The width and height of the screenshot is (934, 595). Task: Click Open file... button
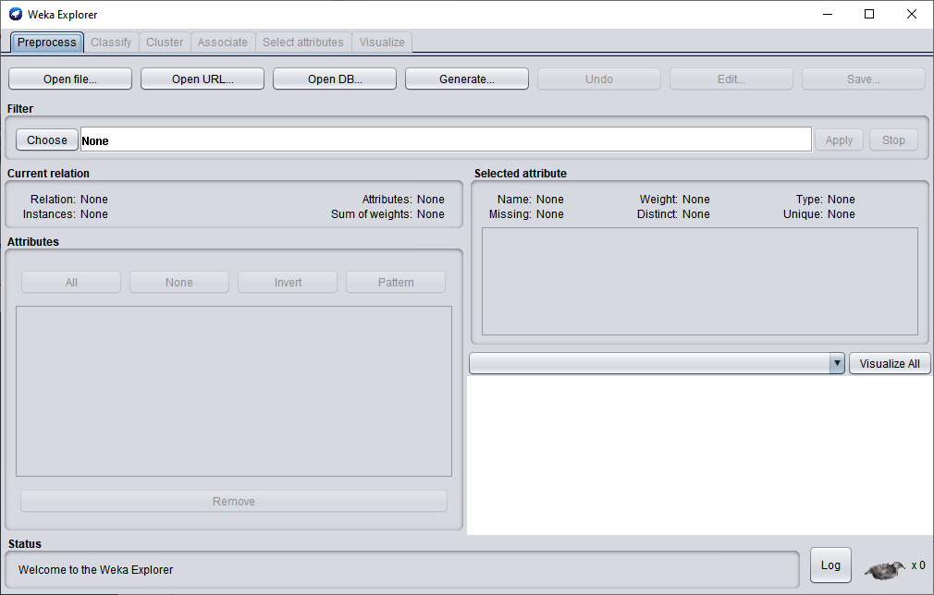pyautogui.click(x=70, y=79)
